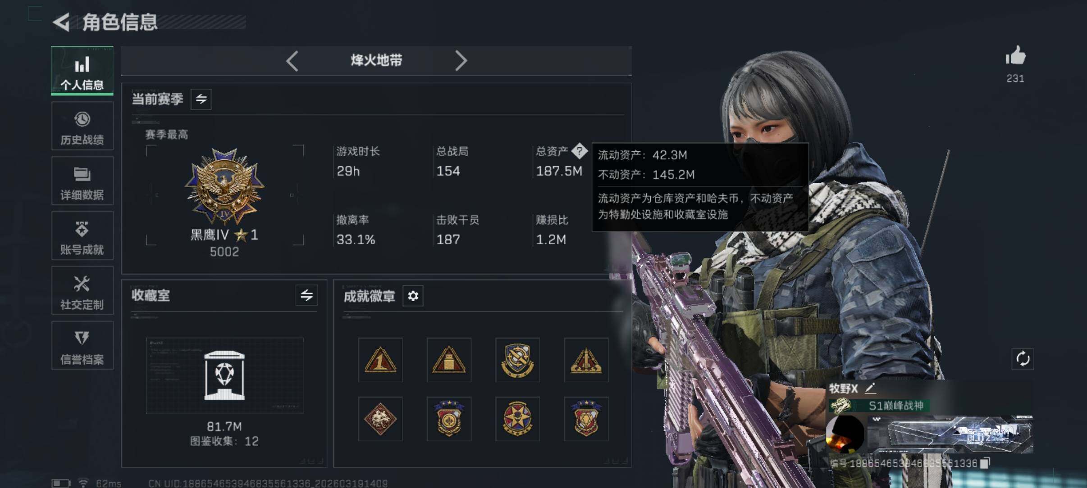Open the 历史战绩 tab

click(82, 126)
